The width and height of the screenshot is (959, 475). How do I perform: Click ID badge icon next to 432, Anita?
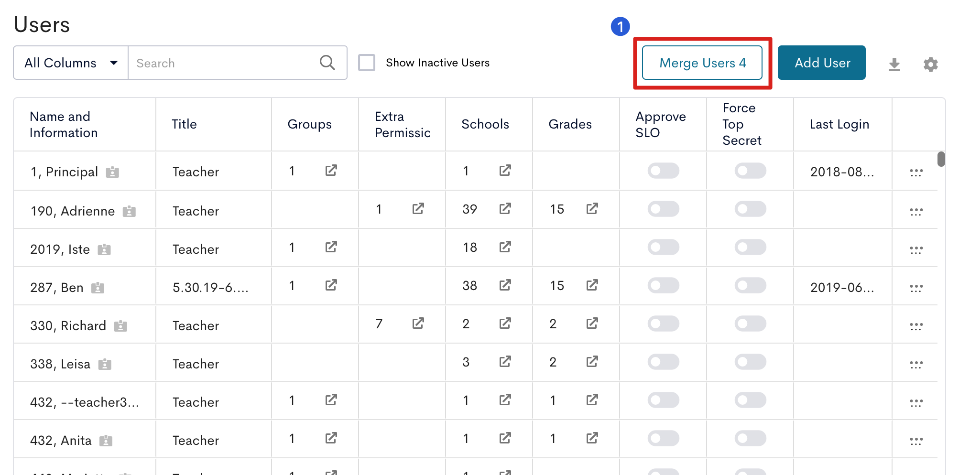(x=106, y=441)
